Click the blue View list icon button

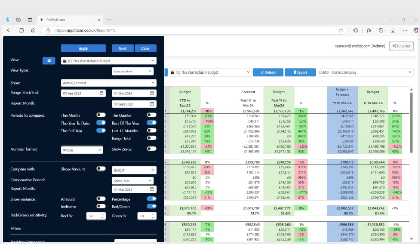(49, 61)
